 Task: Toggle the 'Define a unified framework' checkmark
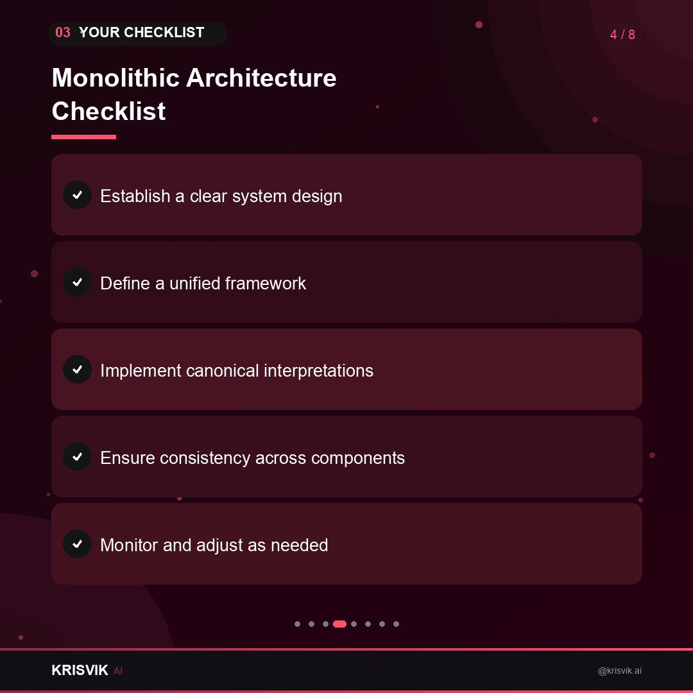(x=78, y=282)
